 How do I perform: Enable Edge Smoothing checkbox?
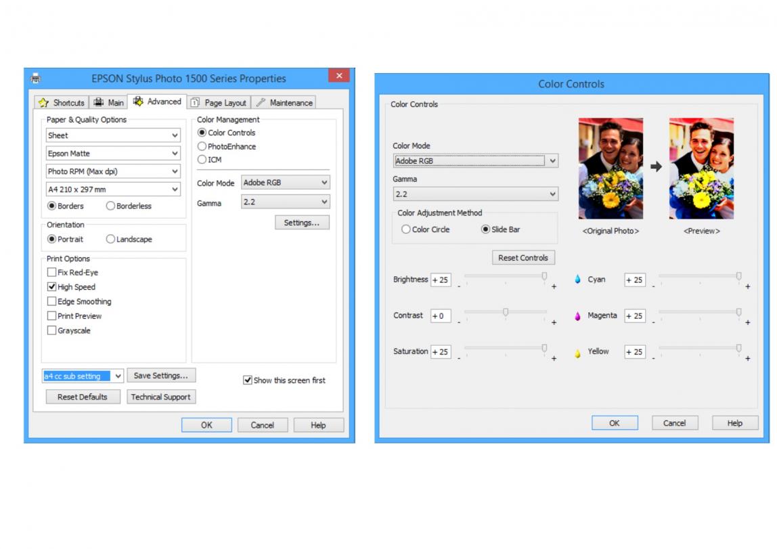click(x=51, y=301)
